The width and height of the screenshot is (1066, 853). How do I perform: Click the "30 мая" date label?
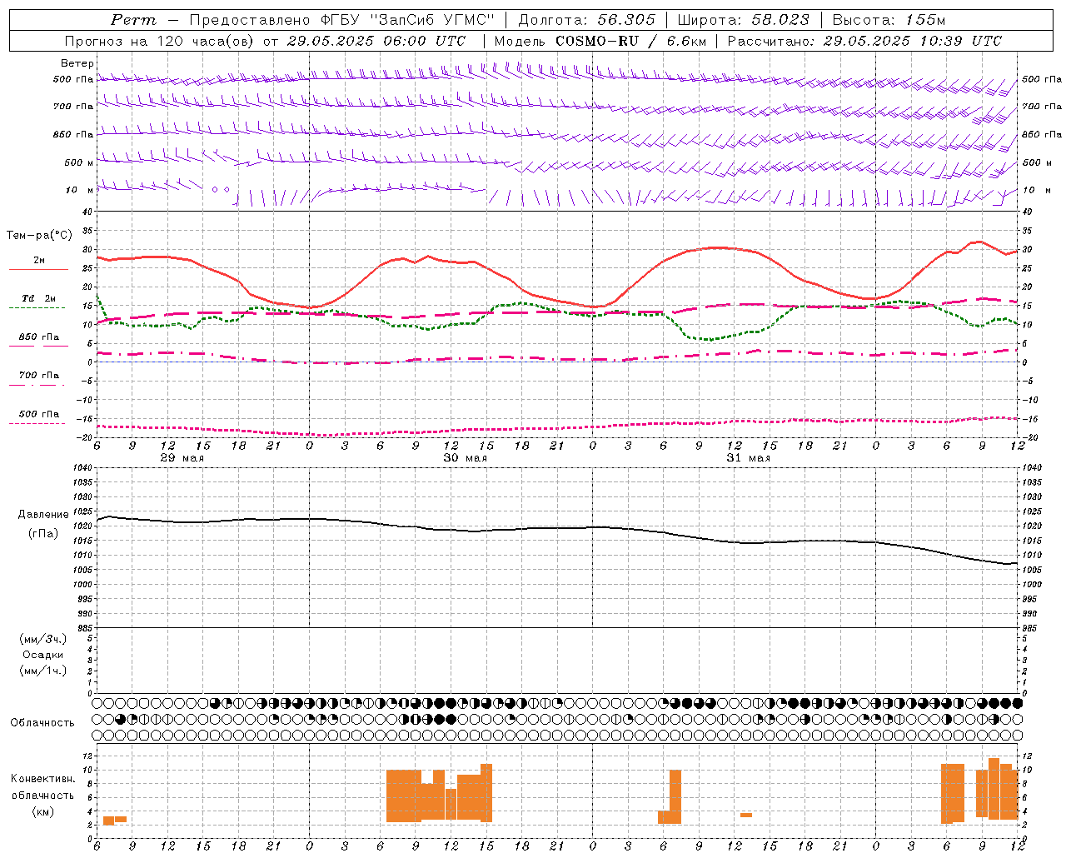click(465, 458)
